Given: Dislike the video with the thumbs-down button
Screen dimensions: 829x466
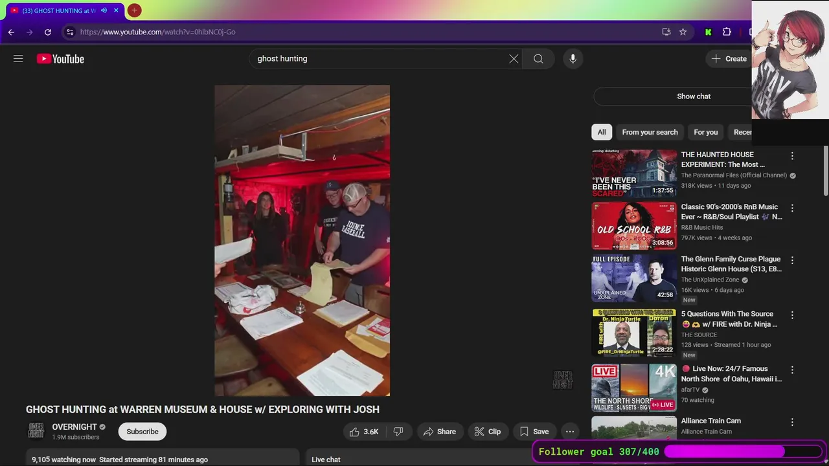Looking at the screenshot, I should tap(398, 432).
